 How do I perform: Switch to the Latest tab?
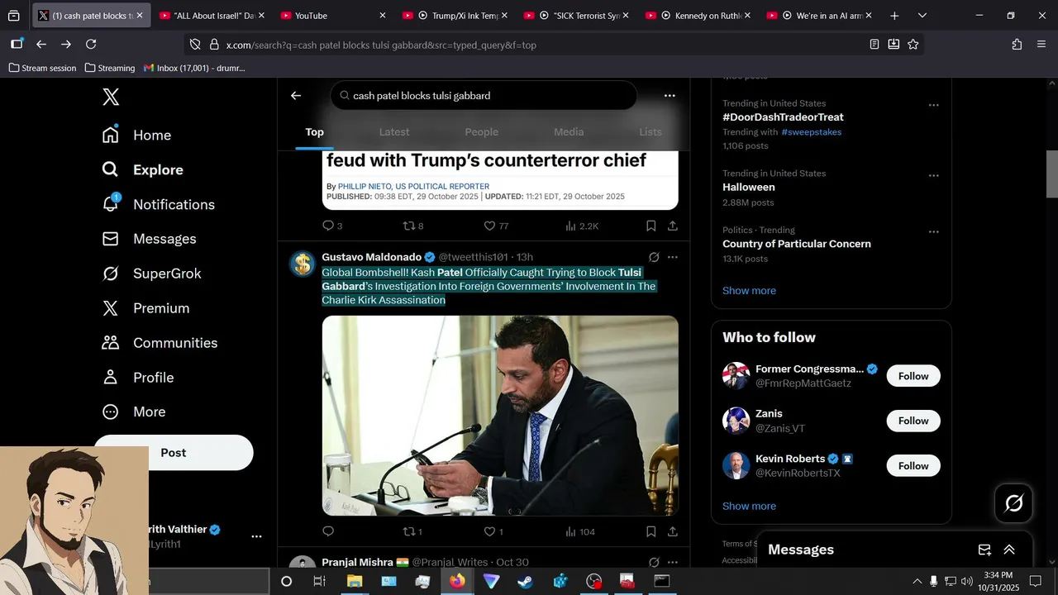tap(394, 132)
